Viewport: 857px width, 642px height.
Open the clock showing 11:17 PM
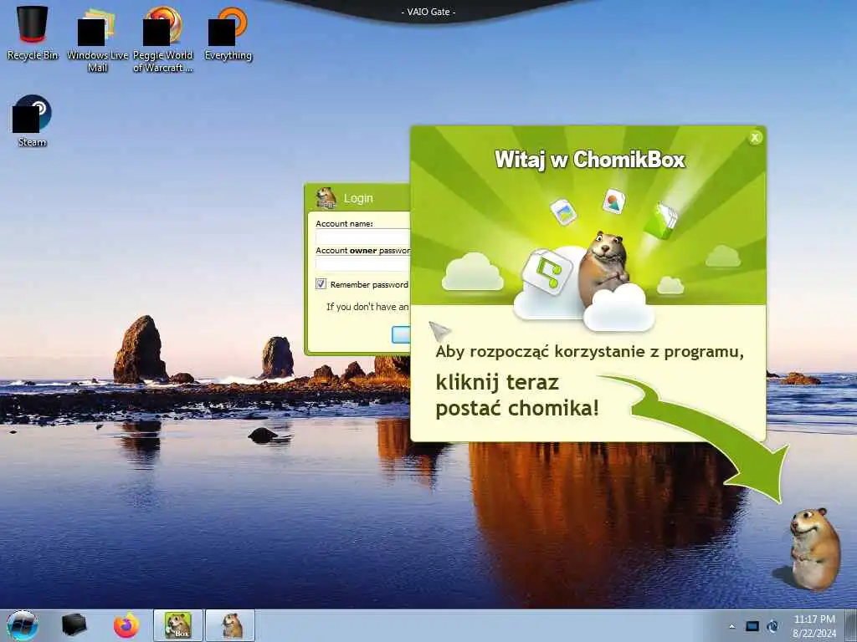point(814,625)
